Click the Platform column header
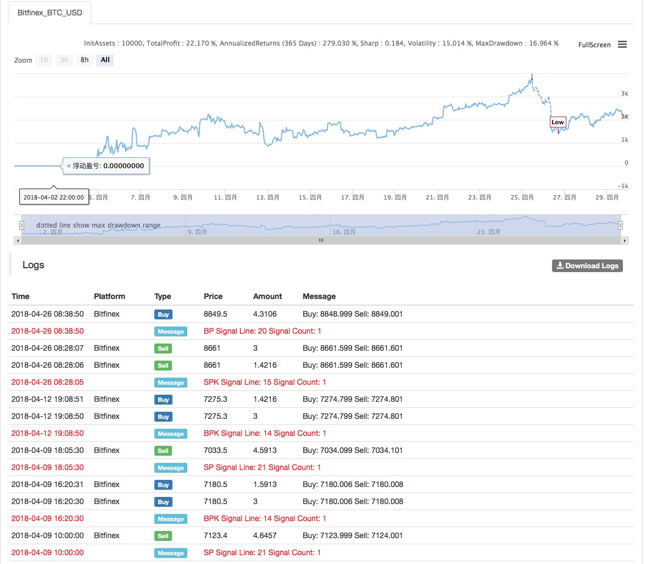This screenshot has width=646, height=564. point(109,296)
